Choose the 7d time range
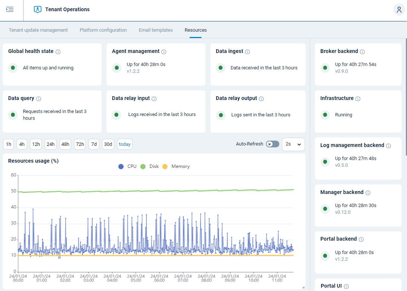The height and width of the screenshot is (291, 407). click(94, 144)
